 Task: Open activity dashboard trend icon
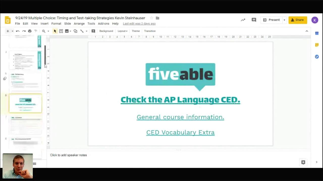pyautogui.click(x=243, y=20)
